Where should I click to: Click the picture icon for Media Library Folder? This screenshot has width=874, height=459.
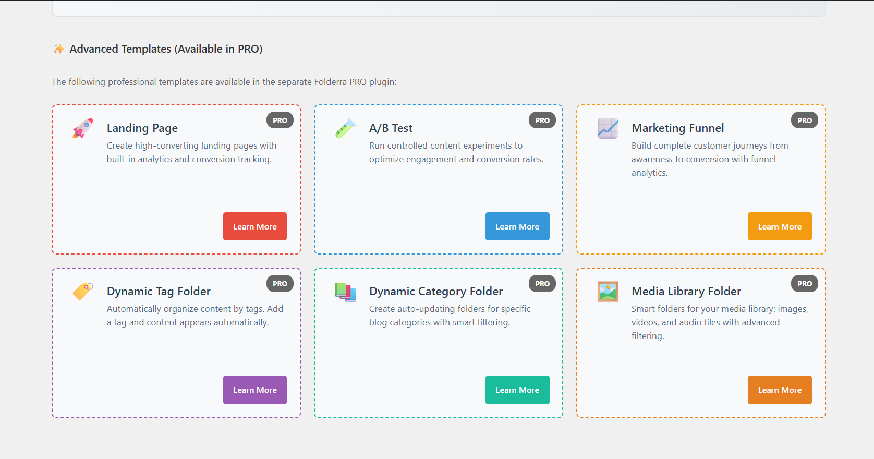[608, 292]
